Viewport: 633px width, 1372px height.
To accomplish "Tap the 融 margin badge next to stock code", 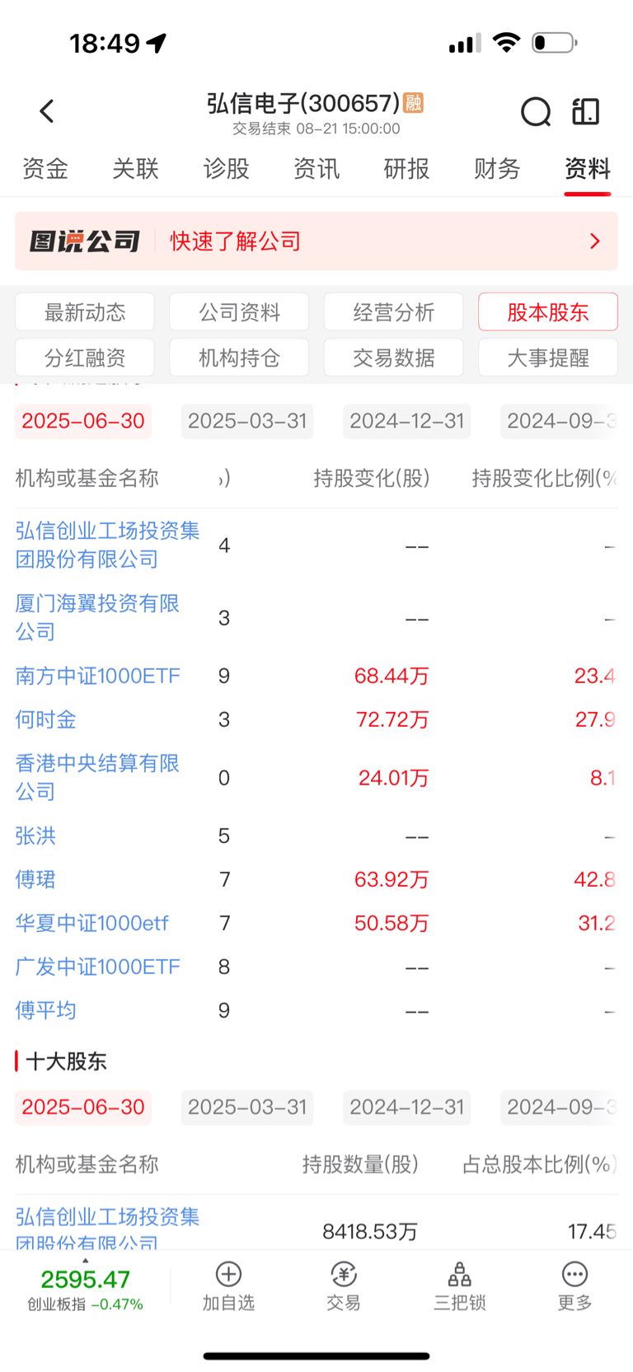I will tap(413, 103).
